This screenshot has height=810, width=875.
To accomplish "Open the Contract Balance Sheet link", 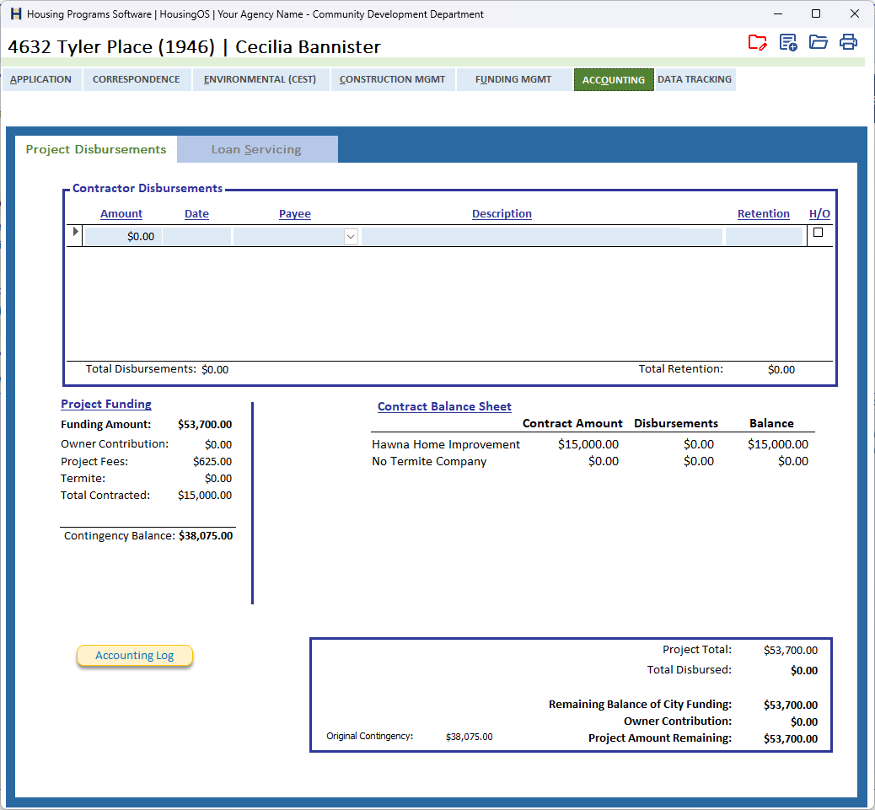I will coord(444,406).
